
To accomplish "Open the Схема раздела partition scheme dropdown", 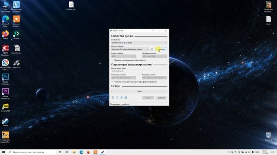I will pyautogui.click(x=124, y=56).
